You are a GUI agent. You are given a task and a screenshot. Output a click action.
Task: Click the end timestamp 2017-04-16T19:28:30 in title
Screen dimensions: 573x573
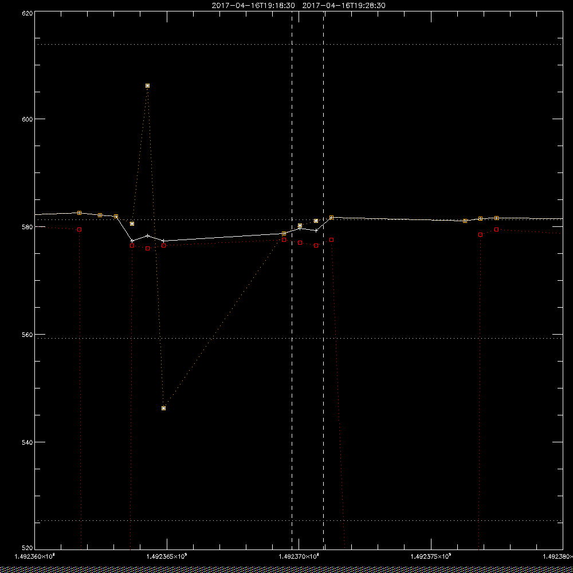pyautogui.click(x=344, y=6)
